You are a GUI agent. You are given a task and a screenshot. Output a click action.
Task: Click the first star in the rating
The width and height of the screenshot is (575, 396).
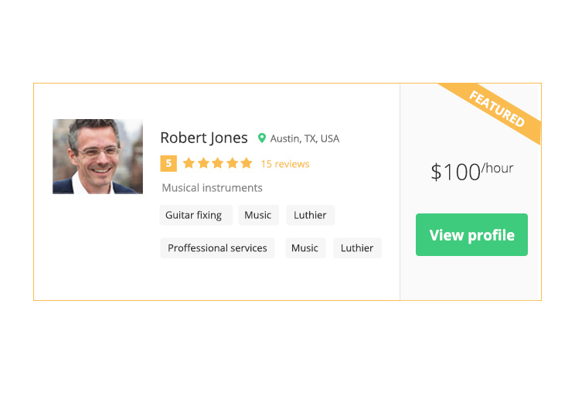(x=189, y=163)
